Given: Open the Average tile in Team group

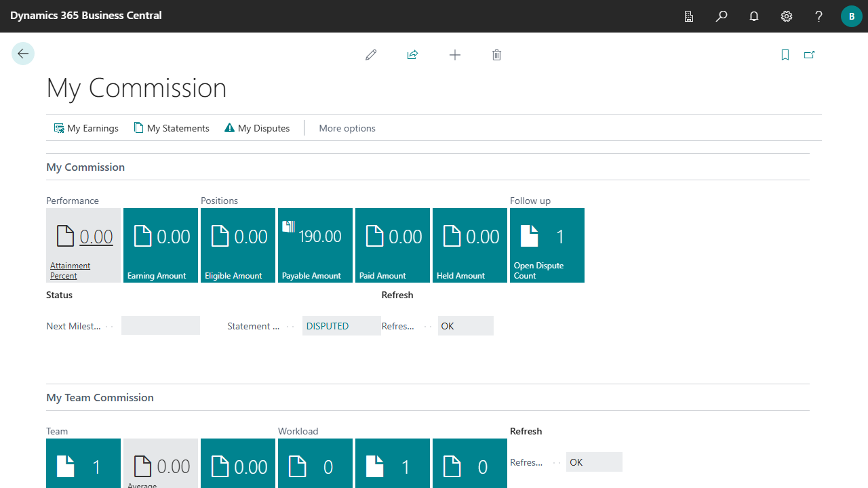Looking at the screenshot, I should pos(161,464).
